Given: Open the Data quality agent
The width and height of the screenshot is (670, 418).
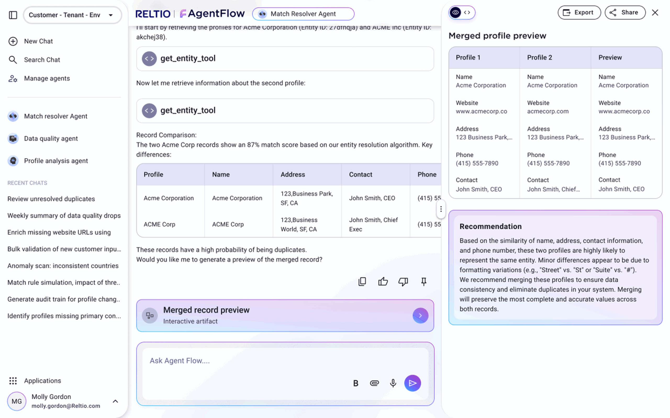Looking at the screenshot, I should [51, 138].
